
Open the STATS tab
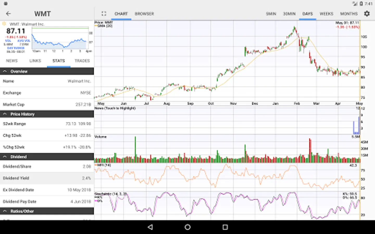pos(59,61)
